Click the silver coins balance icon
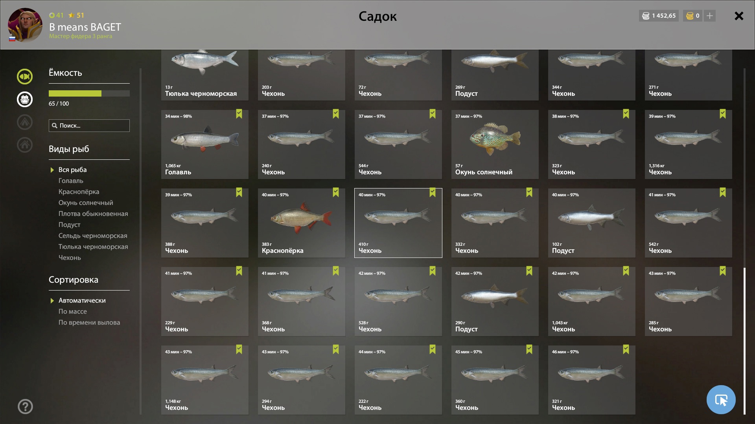 pyautogui.click(x=645, y=16)
